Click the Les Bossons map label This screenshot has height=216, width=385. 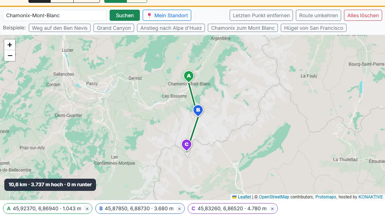[174, 96]
